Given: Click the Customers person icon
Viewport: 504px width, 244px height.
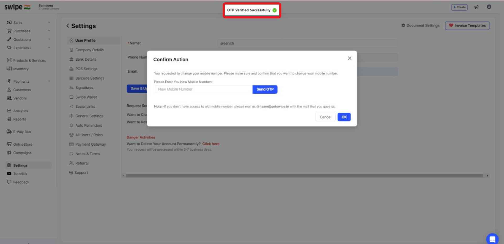Looking at the screenshot, I should pos(9,90).
